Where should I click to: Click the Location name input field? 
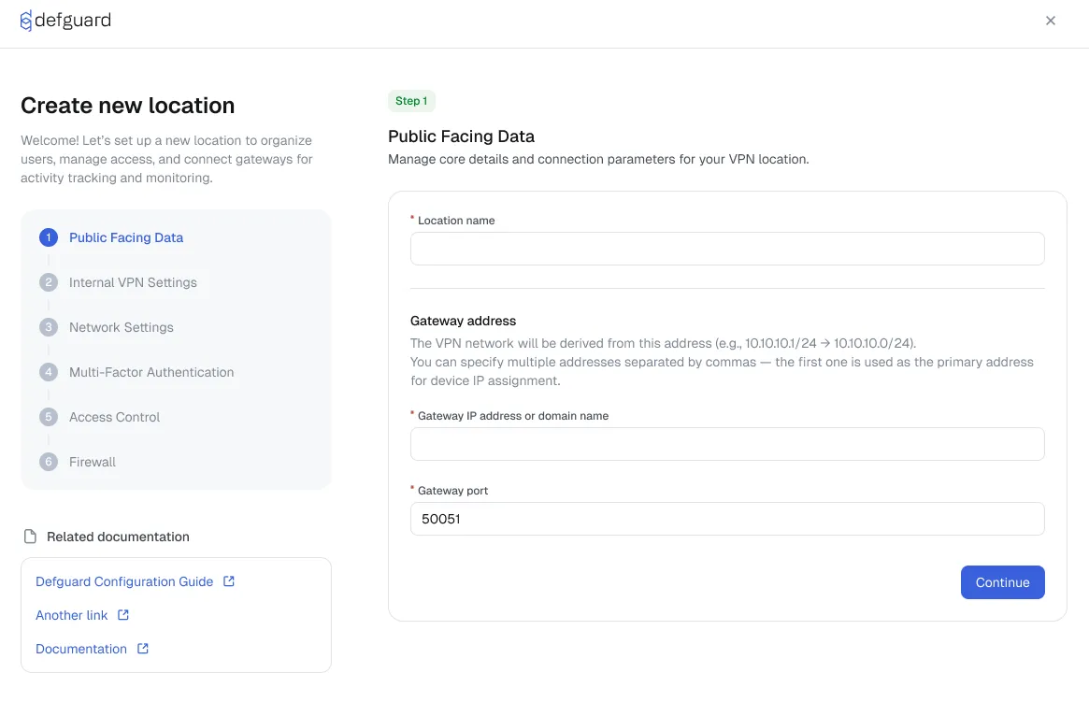[727, 249]
